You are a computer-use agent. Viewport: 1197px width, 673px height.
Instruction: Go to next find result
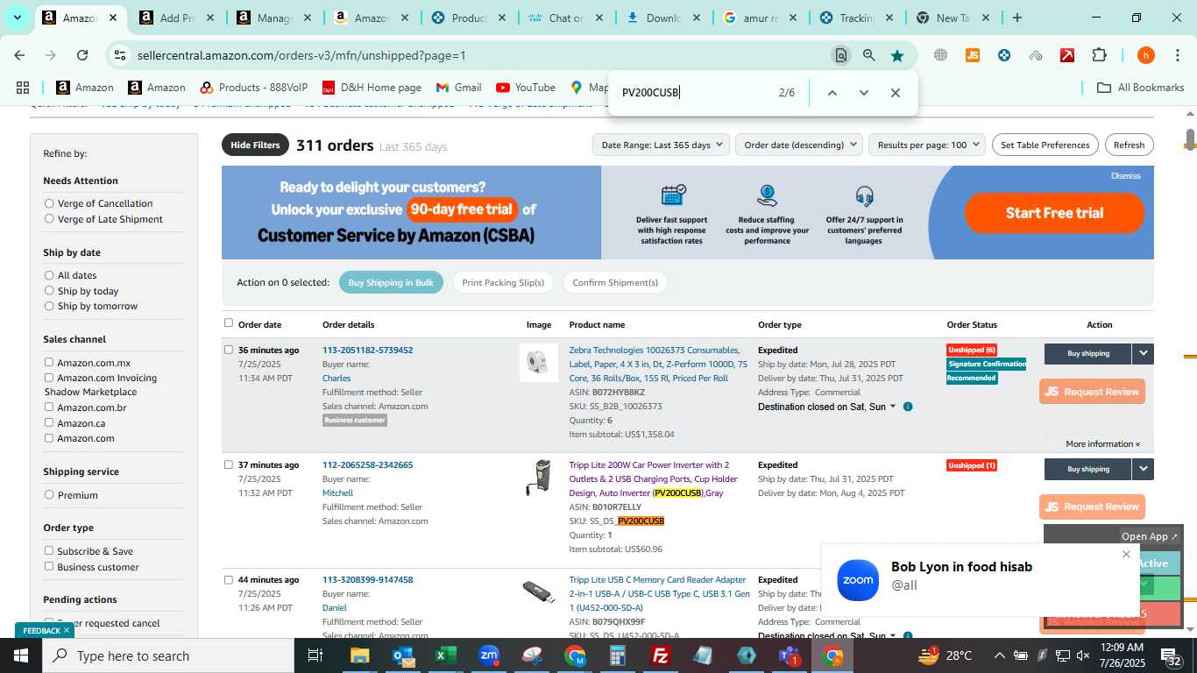(864, 93)
